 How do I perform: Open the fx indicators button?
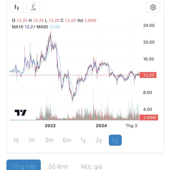[x=33, y=7]
